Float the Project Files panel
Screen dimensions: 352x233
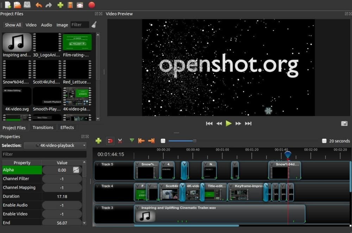pyautogui.click(x=96, y=14)
